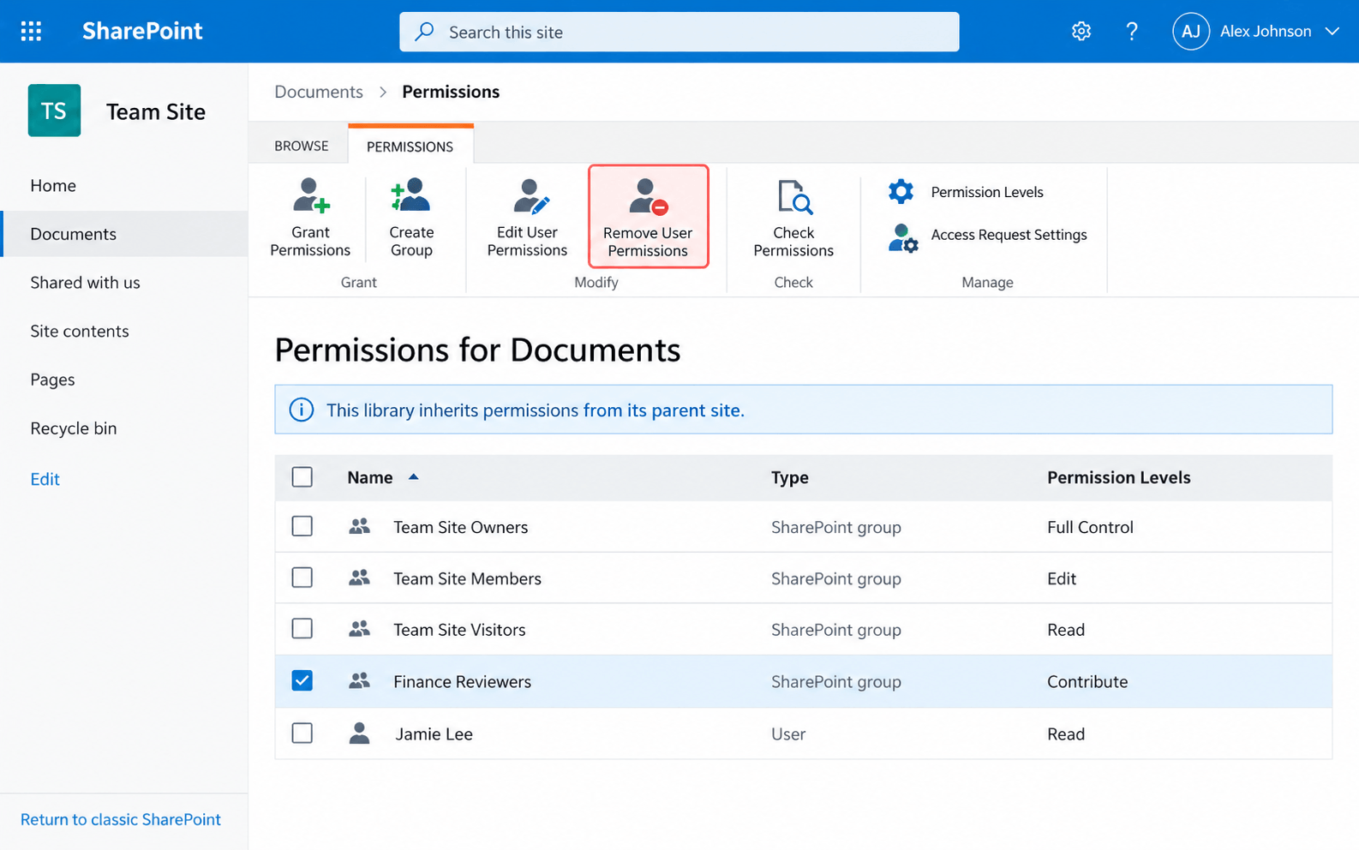This screenshot has height=850, width=1359.
Task: Click the search magnifier icon
Action: point(424,32)
